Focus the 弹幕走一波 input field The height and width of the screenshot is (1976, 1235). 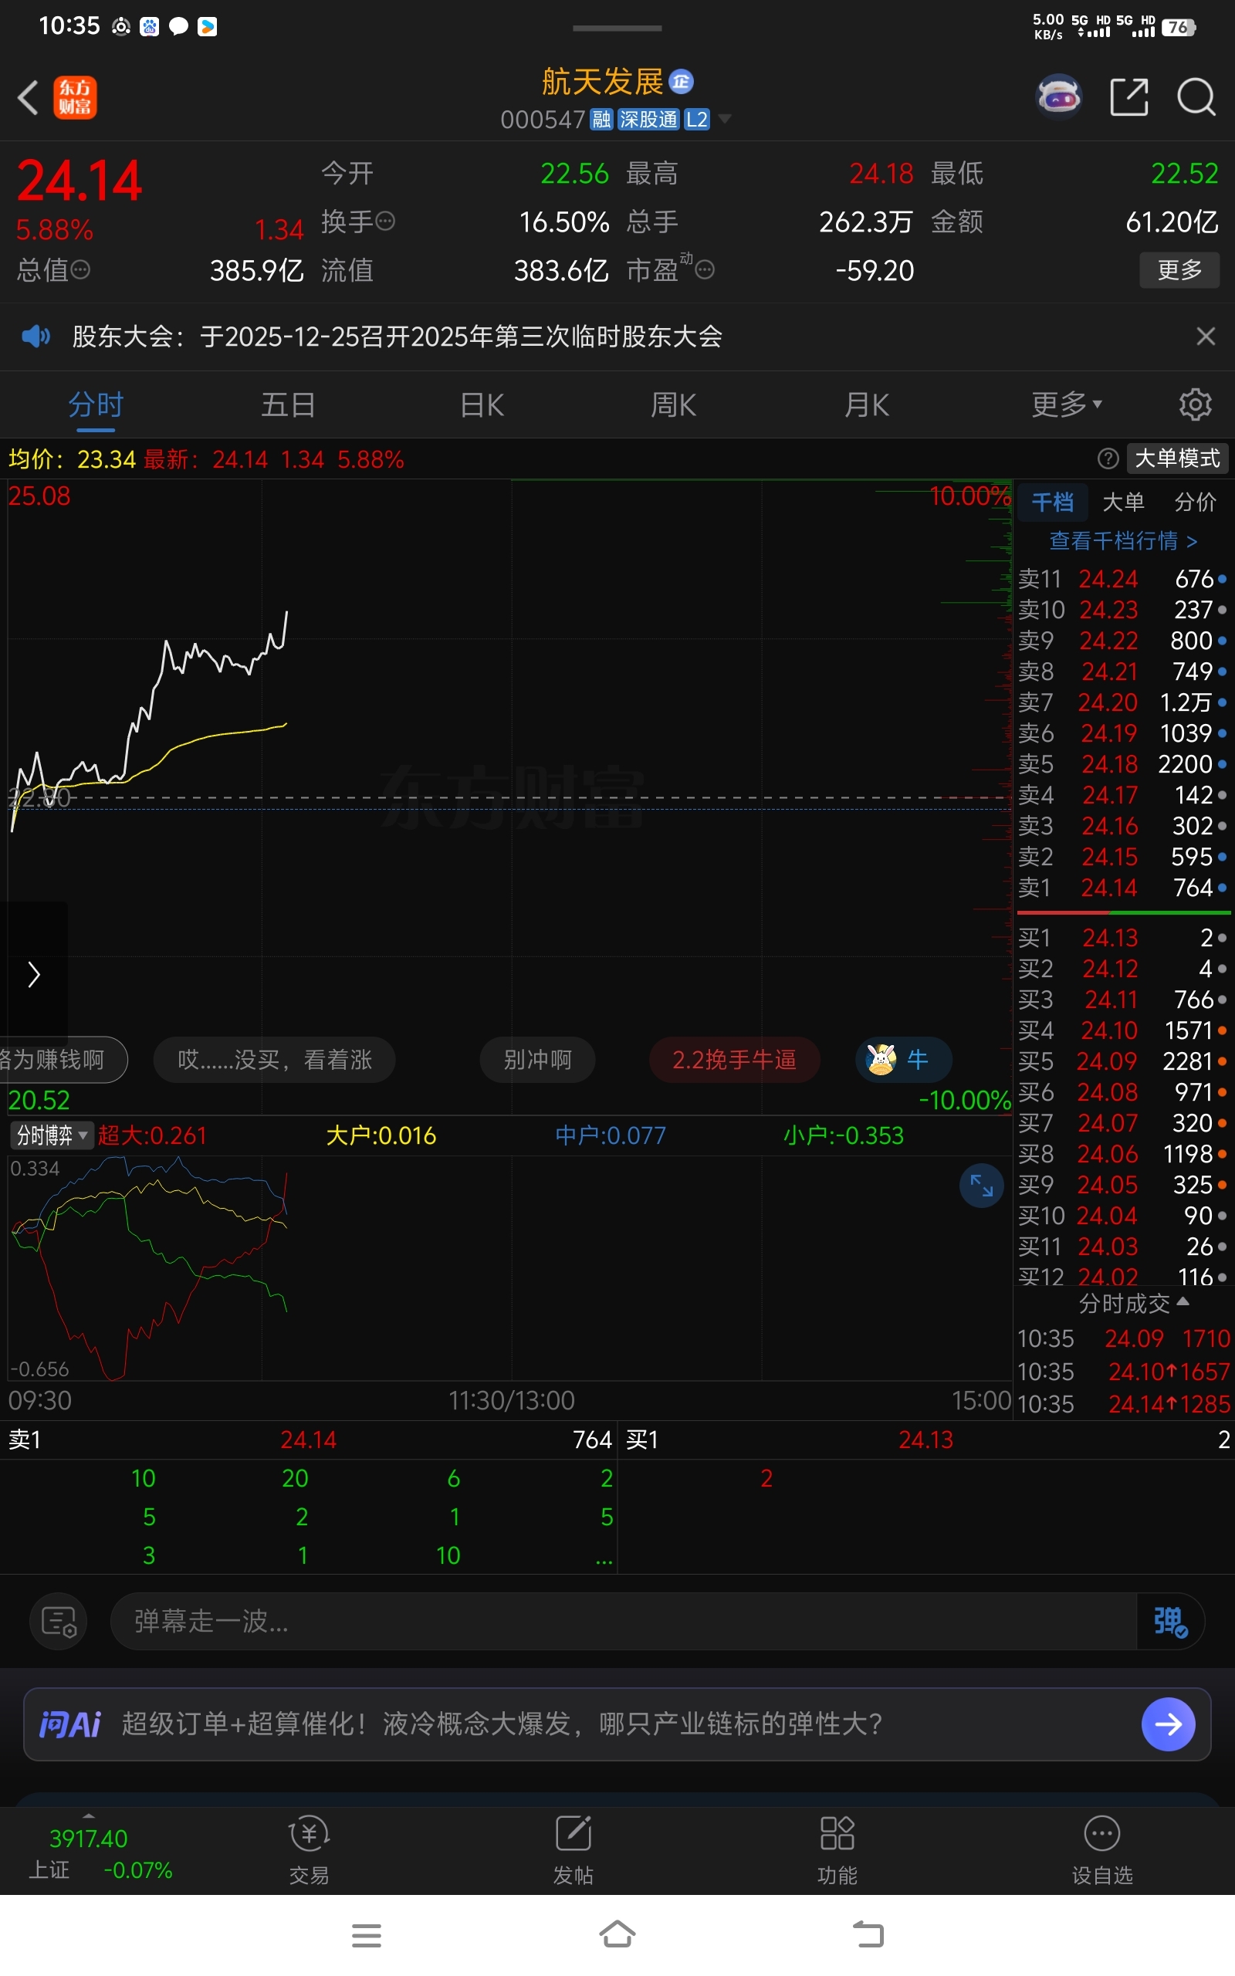623,1622
